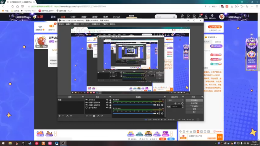Enable 工作室模式 in OBS Controls
This screenshot has height=146, width=260.
pos(194,106)
